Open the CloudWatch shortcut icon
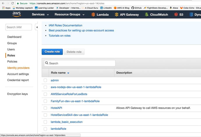The width and height of the screenshot is (201, 137). 147,15
